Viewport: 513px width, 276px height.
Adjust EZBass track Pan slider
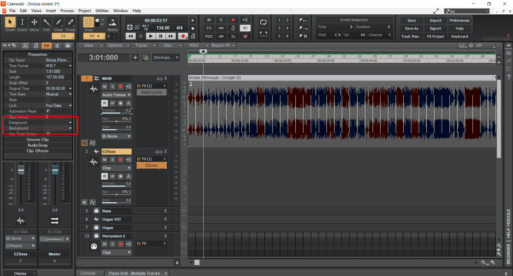[x=117, y=192]
